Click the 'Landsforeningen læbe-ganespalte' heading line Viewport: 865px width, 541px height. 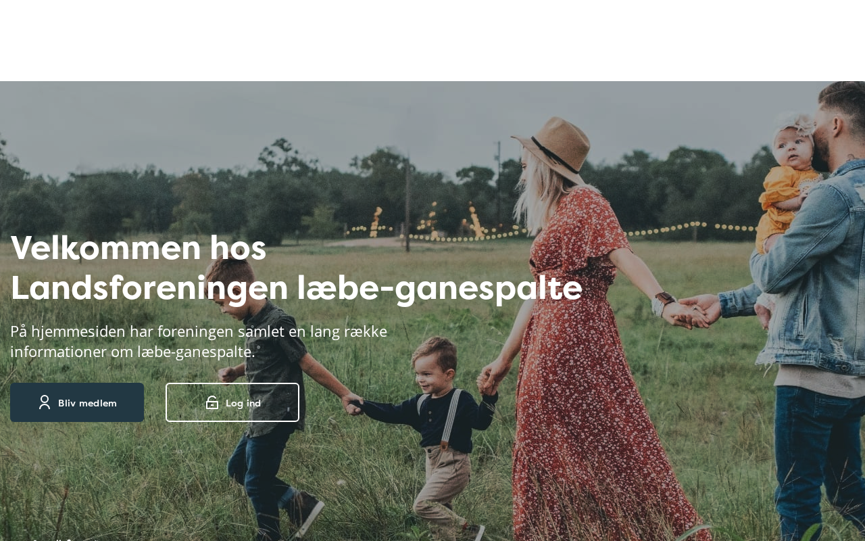(296, 288)
